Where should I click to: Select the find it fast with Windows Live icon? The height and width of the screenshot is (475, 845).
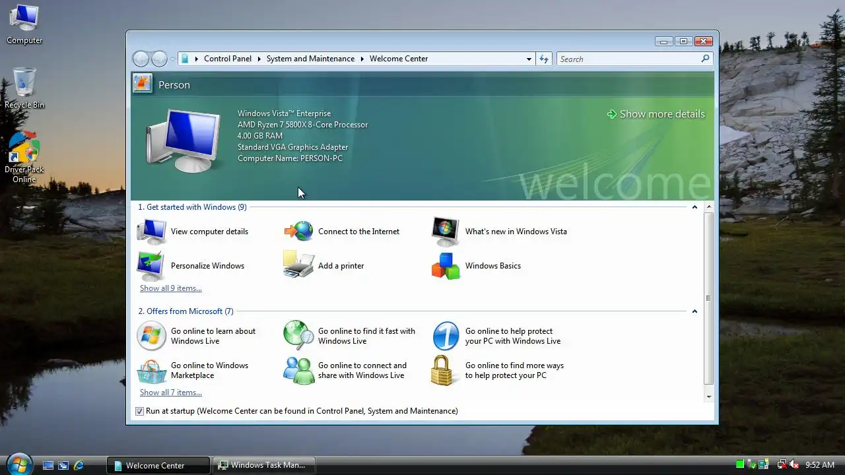(x=298, y=335)
